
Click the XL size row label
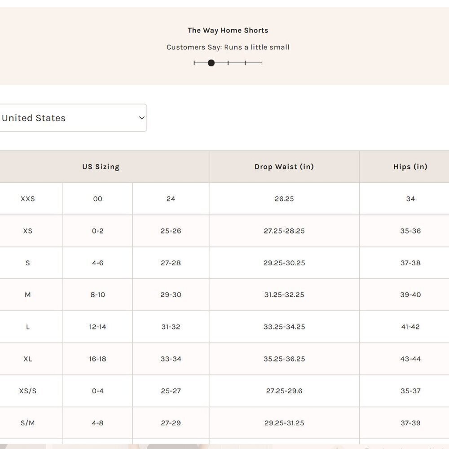[x=27, y=359]
